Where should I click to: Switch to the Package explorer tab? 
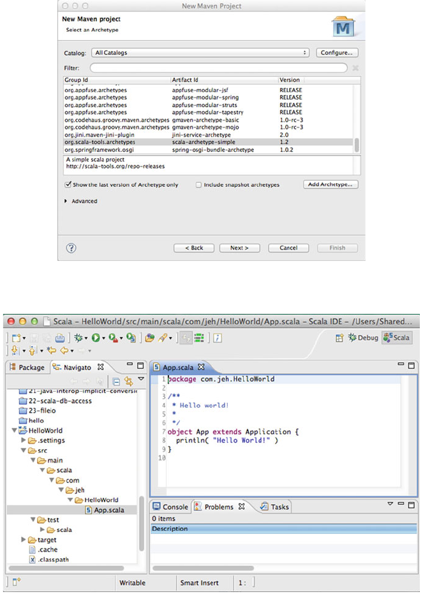27,367
